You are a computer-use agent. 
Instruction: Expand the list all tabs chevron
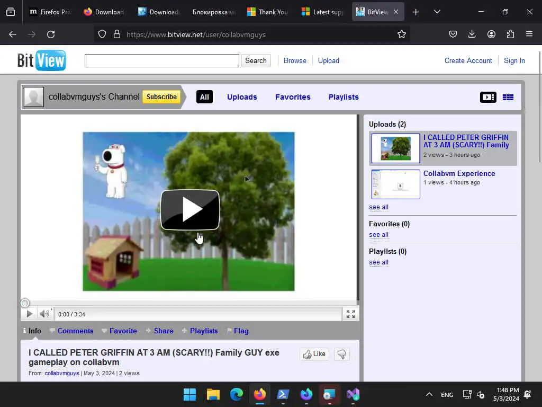(437, 12)
